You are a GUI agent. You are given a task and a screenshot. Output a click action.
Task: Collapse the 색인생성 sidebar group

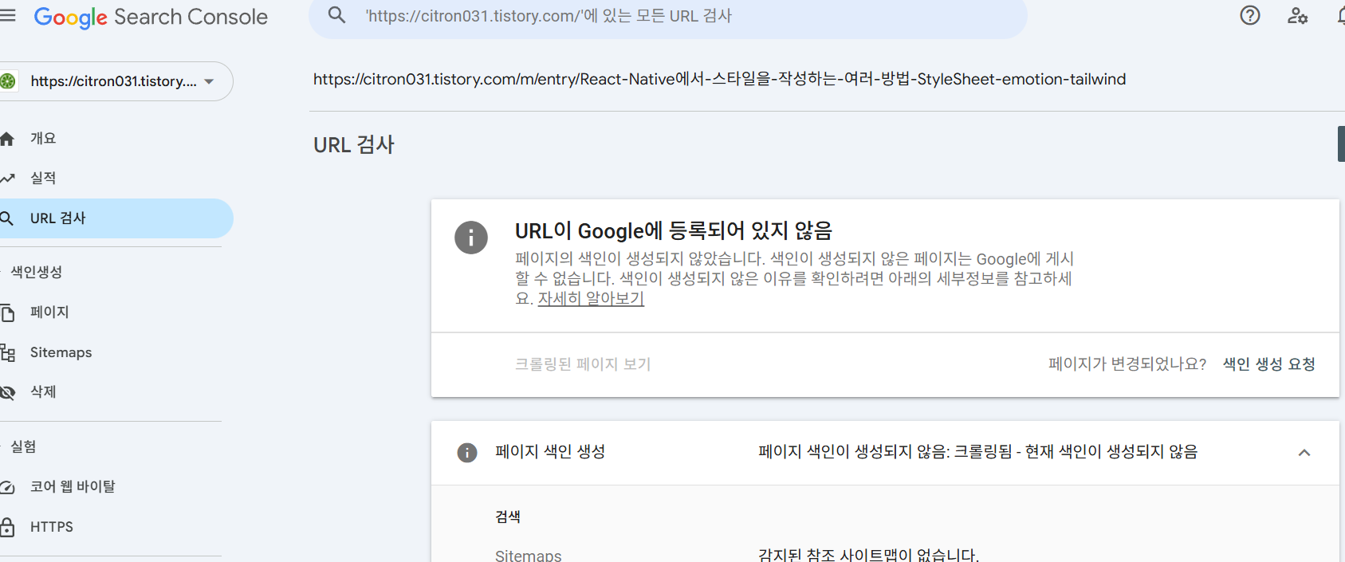tap(36, 272)
